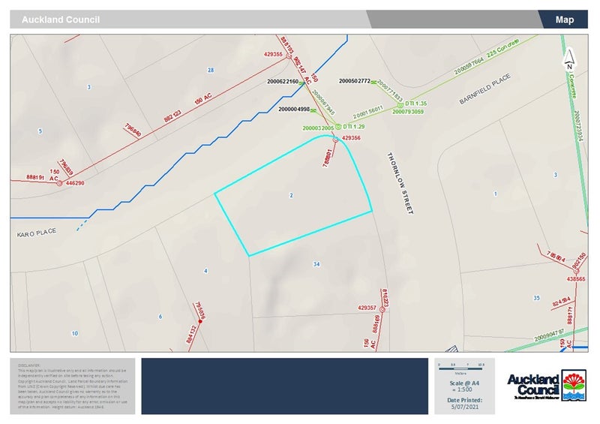This screenshot has width=600, height=424.
Task: Click stormwater inlet marker 2000004998
Action: coord(313,110)
